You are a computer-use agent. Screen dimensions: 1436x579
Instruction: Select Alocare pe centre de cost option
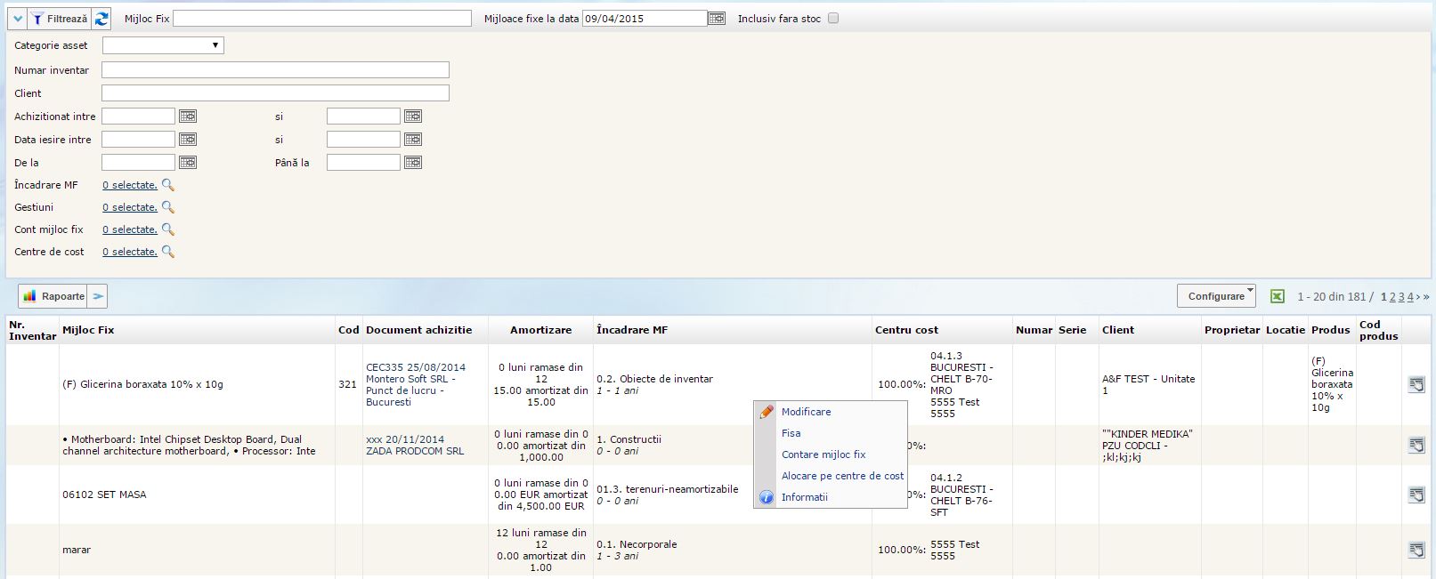point(842,476)
